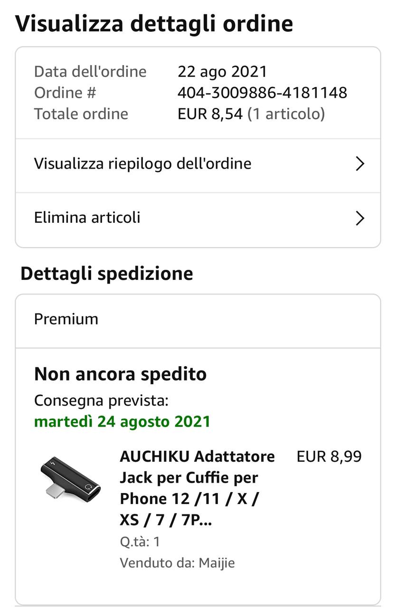This screenshot has width=396, height=608.
Task: Click order number 404-3009886-4181148
Action: click(262, 93)
